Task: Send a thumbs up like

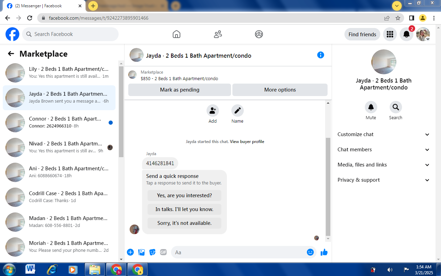Action: point(324,252)
